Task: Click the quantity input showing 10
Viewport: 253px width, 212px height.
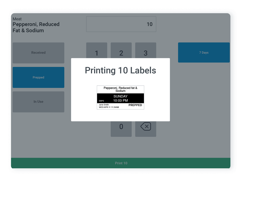Action: (121, 24)
